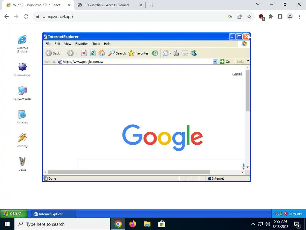Open Chrome side panel icon
This screenshot has width=306, height=230.
click(x=280, y=17)
